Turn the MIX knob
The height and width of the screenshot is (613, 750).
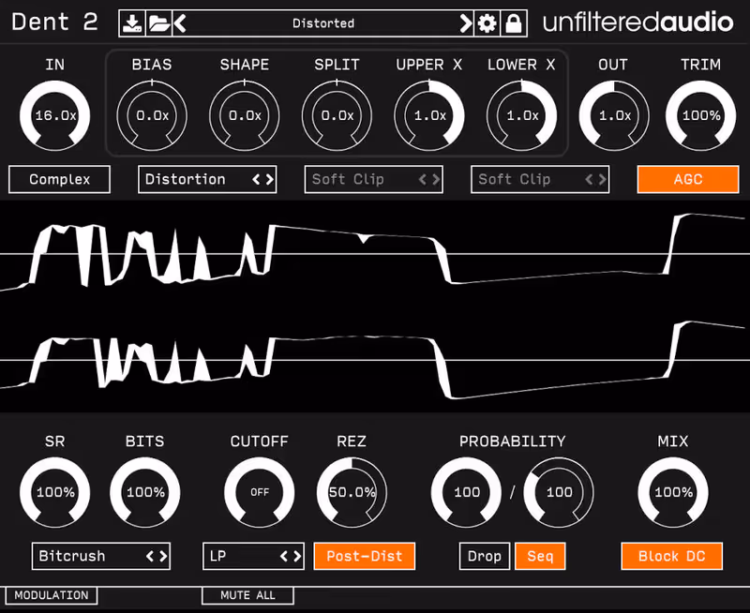(671, 492)
